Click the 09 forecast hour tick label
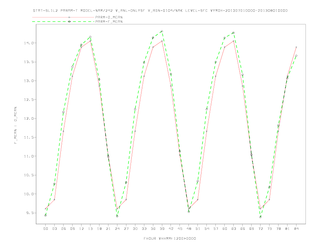The width and height of the screenshot is (323, 249). click(x=72, y=229)
